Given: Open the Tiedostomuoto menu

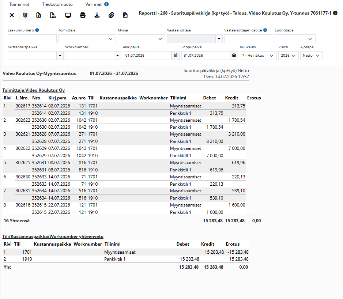Looking at the screenshot, I should point(57,4).
